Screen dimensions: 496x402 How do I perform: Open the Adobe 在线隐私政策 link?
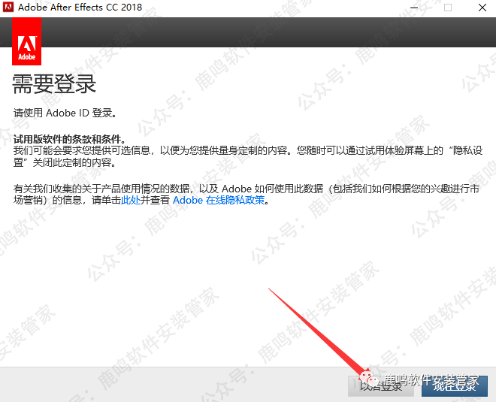coord(219,200)
